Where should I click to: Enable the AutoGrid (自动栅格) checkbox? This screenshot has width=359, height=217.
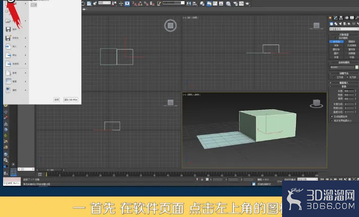[x=336, y=38]
